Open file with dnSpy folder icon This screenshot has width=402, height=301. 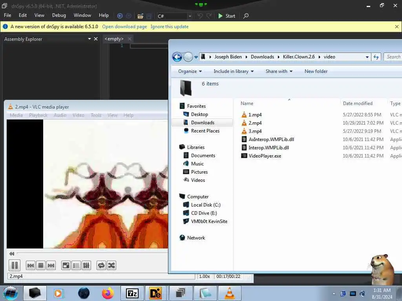coord(140,16)
